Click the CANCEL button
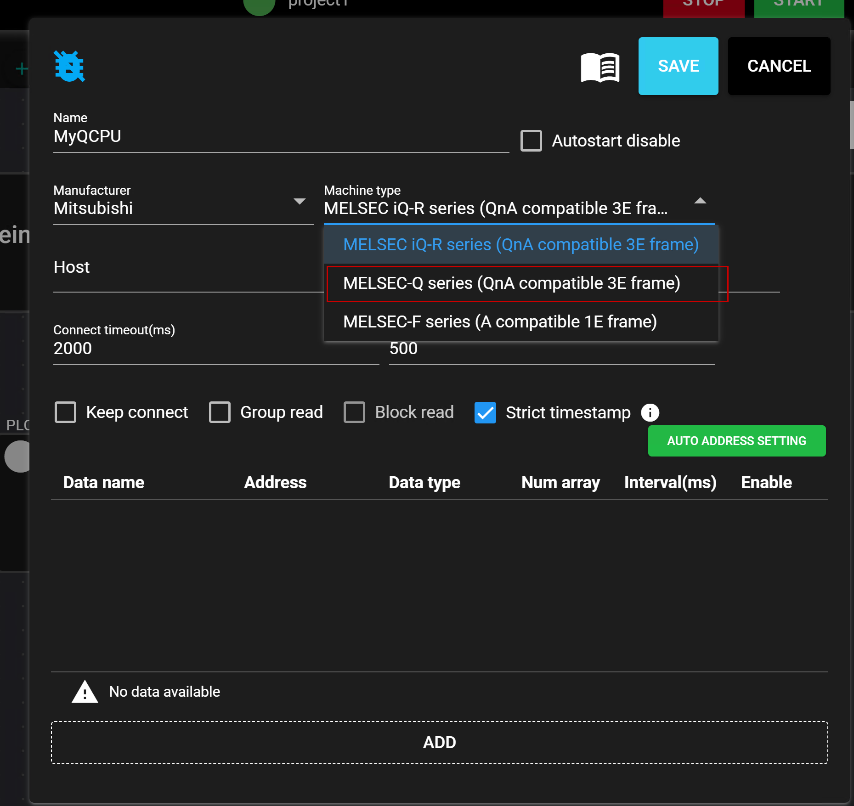This screenshot has width=854, height=806. coord(779,66)
